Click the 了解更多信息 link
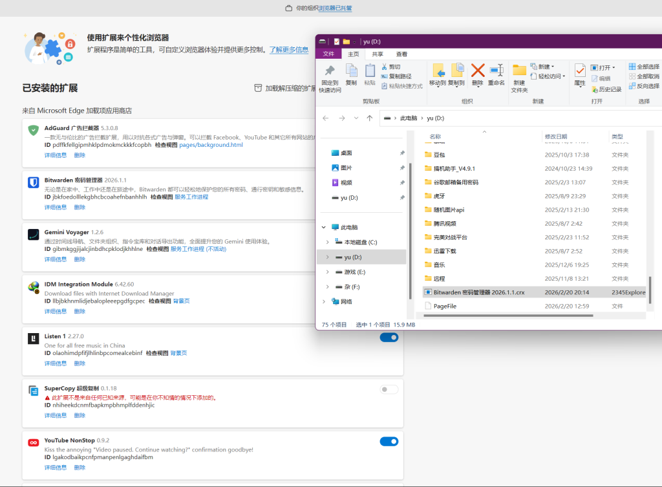Image resolution: width=662 pixels, height=487 pixels. coord(288,50)
